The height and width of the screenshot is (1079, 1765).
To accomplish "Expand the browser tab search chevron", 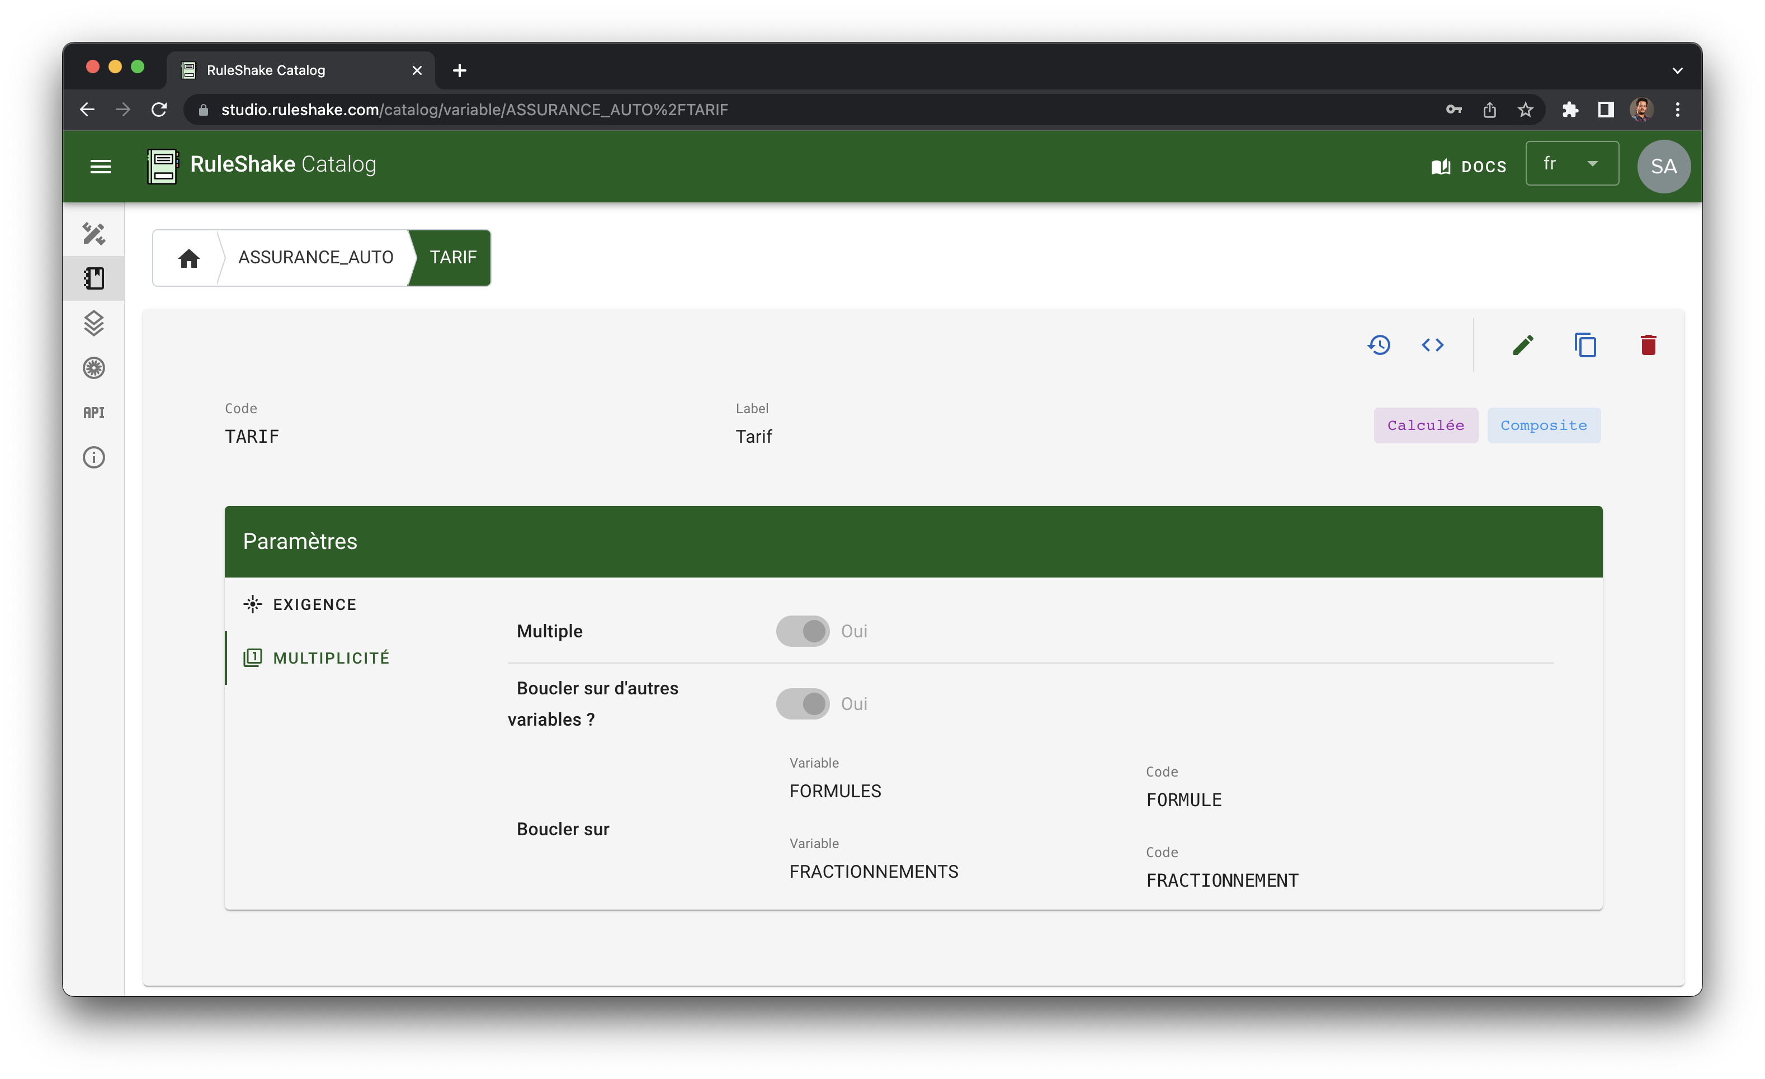I will point(1677,70).
